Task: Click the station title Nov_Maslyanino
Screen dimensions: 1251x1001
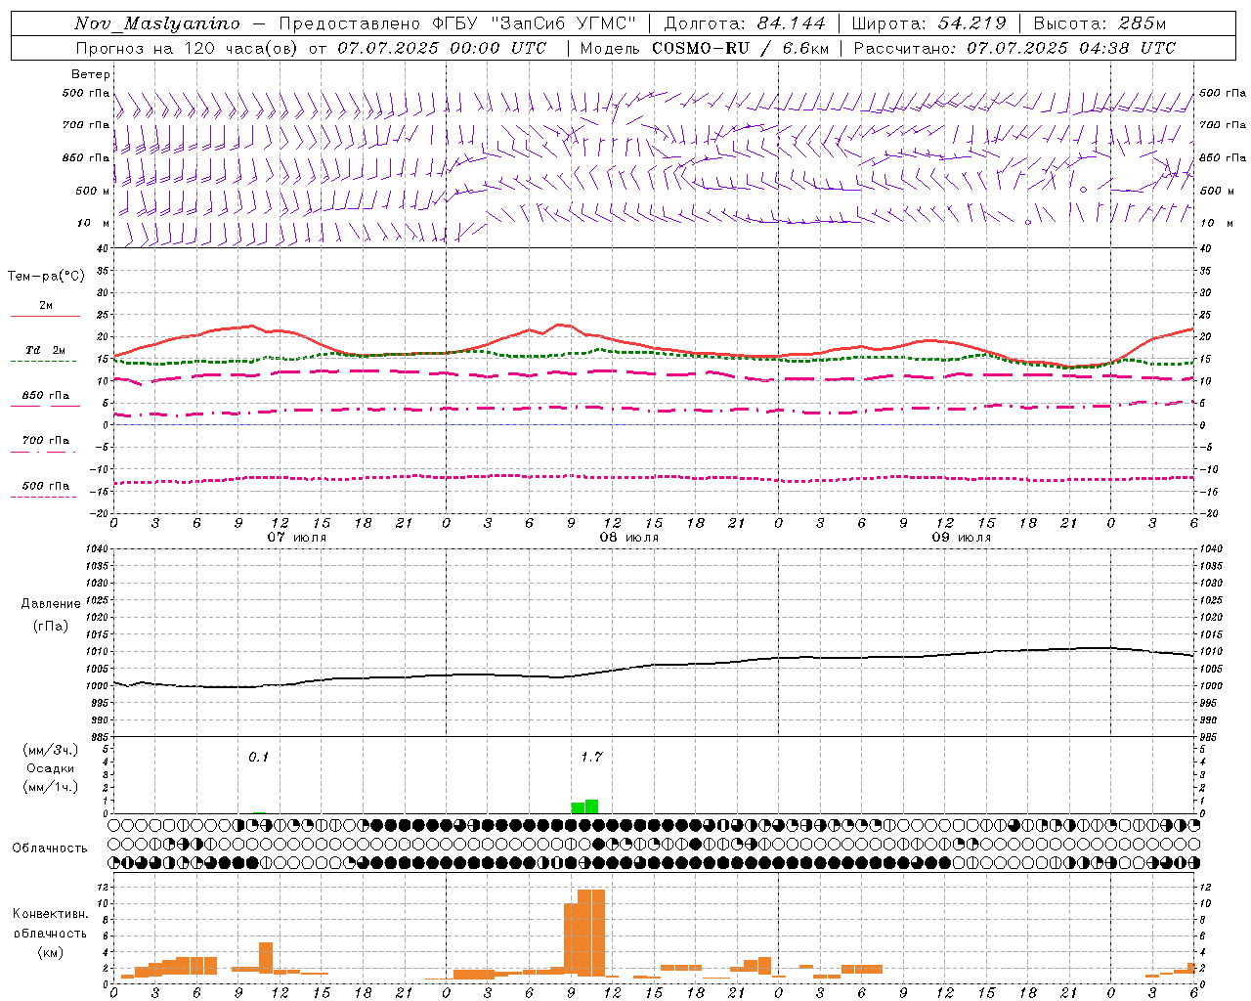Action: (x=157, y=23)
